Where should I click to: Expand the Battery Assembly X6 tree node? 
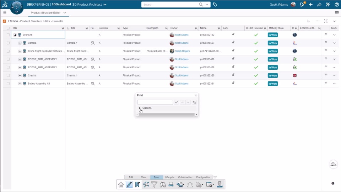[20, 84]
